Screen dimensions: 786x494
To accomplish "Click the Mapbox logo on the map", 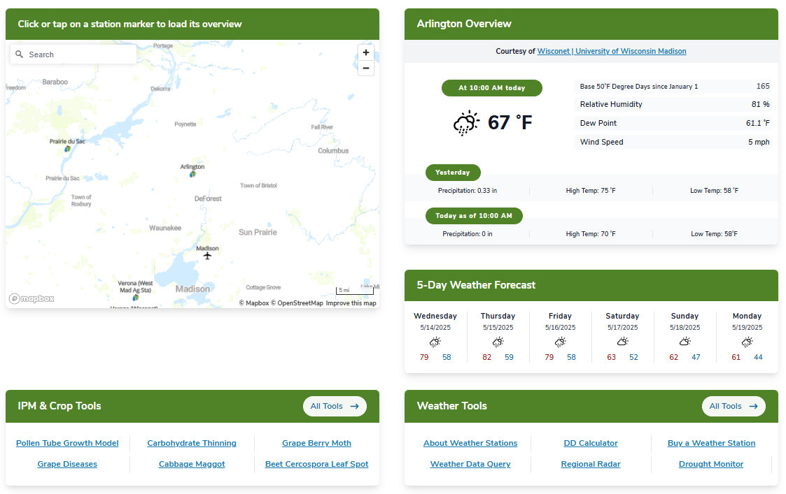I will coord(31,299).
